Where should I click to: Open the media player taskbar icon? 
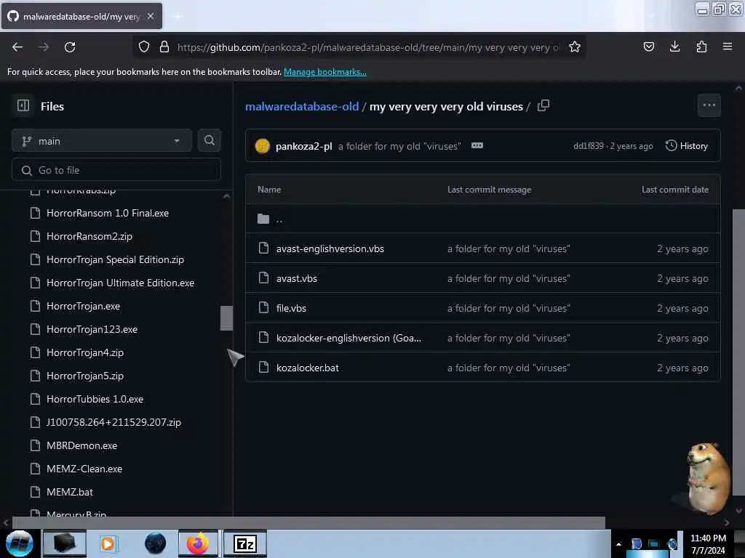[108, 543]
